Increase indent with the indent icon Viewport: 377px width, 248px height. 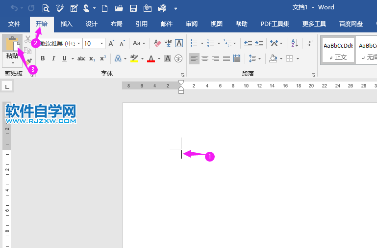coord(259,43)
